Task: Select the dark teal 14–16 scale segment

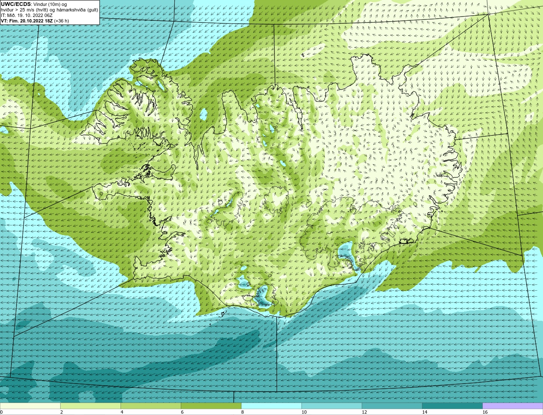Action: click(452, 406)
